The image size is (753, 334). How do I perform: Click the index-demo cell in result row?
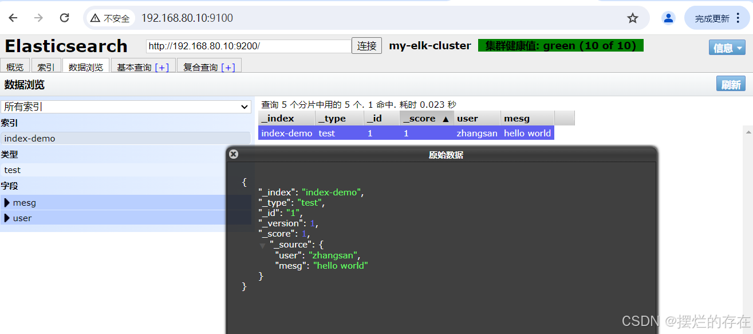point(286,133)
